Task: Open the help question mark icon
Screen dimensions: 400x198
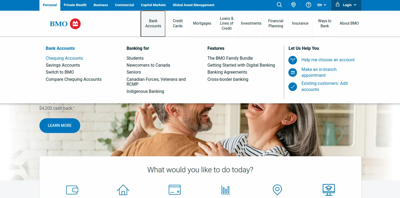Action: (309, 5)
